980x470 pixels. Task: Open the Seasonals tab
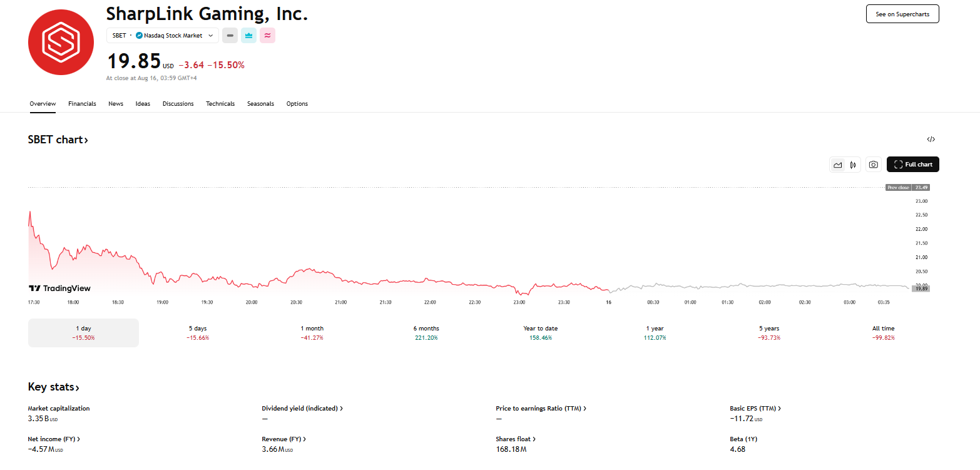coord(260,104)
